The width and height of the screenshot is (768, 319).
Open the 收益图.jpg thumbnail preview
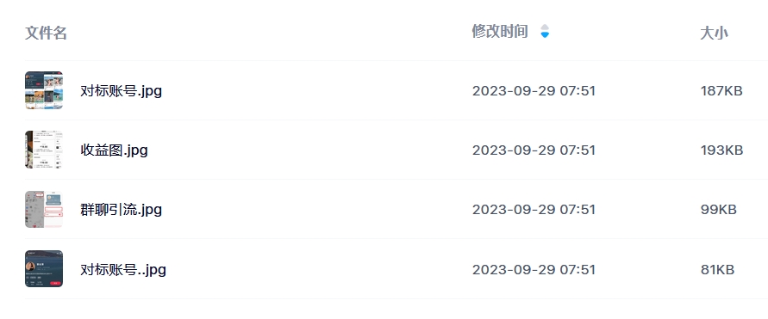click(x=44, y=150)
